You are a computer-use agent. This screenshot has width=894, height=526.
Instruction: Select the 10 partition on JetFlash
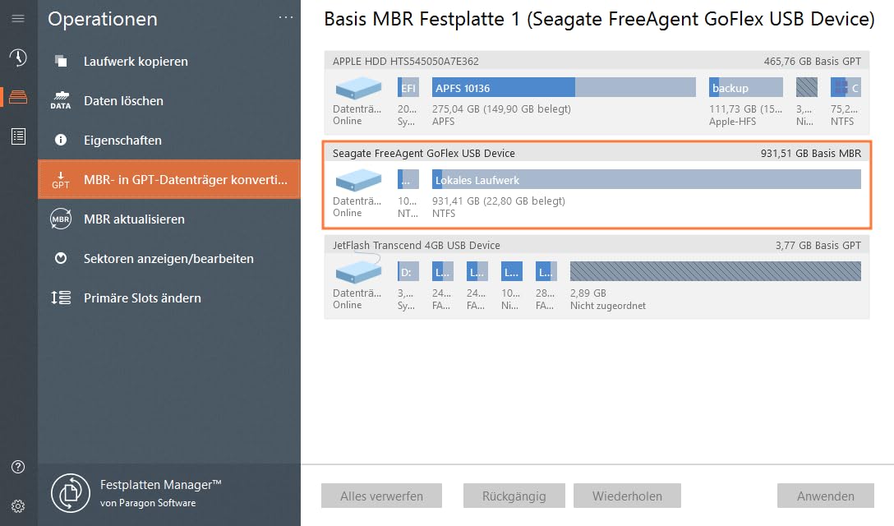click(511, 272)
